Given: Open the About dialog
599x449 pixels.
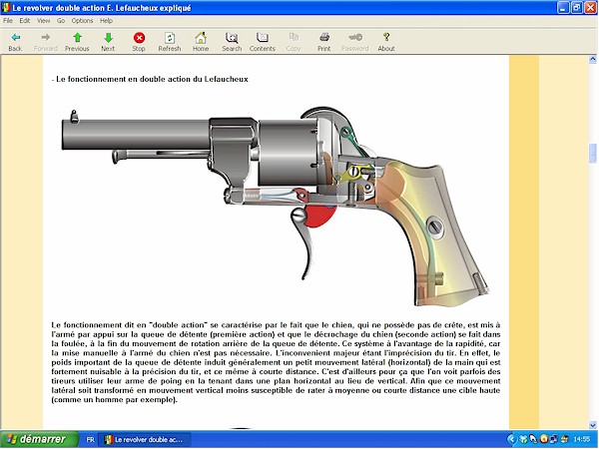Looking at the screenshot, I should [386, 42].
